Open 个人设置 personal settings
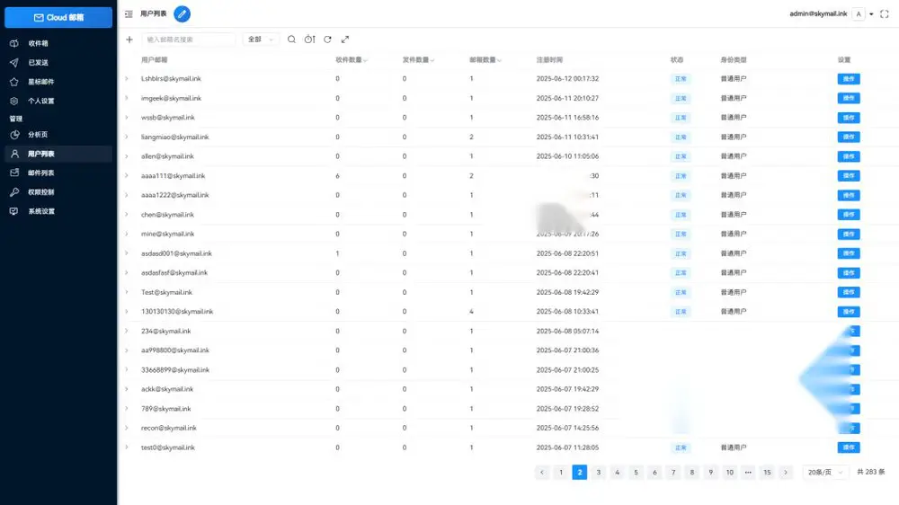This screenshot has width=899, height=505. (58, 101)
